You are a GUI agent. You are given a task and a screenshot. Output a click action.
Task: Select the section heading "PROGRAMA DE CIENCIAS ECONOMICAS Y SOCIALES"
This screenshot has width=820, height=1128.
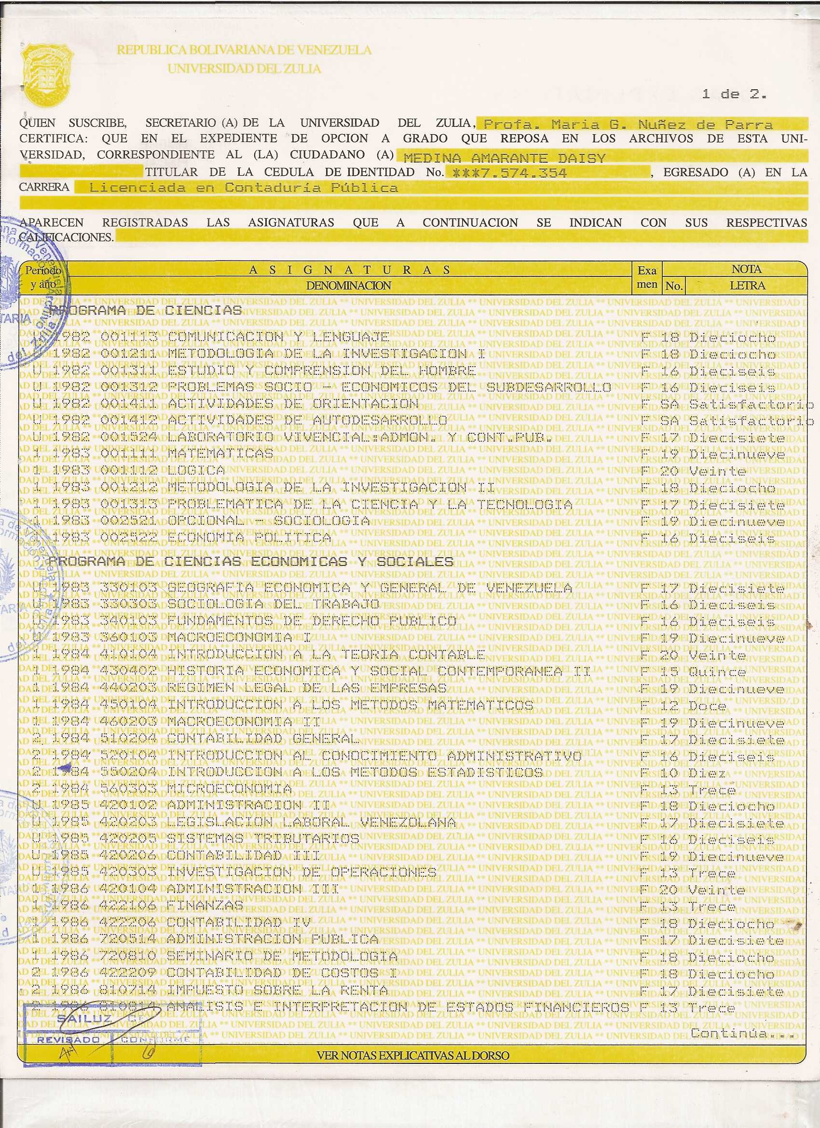pos(251,562)
